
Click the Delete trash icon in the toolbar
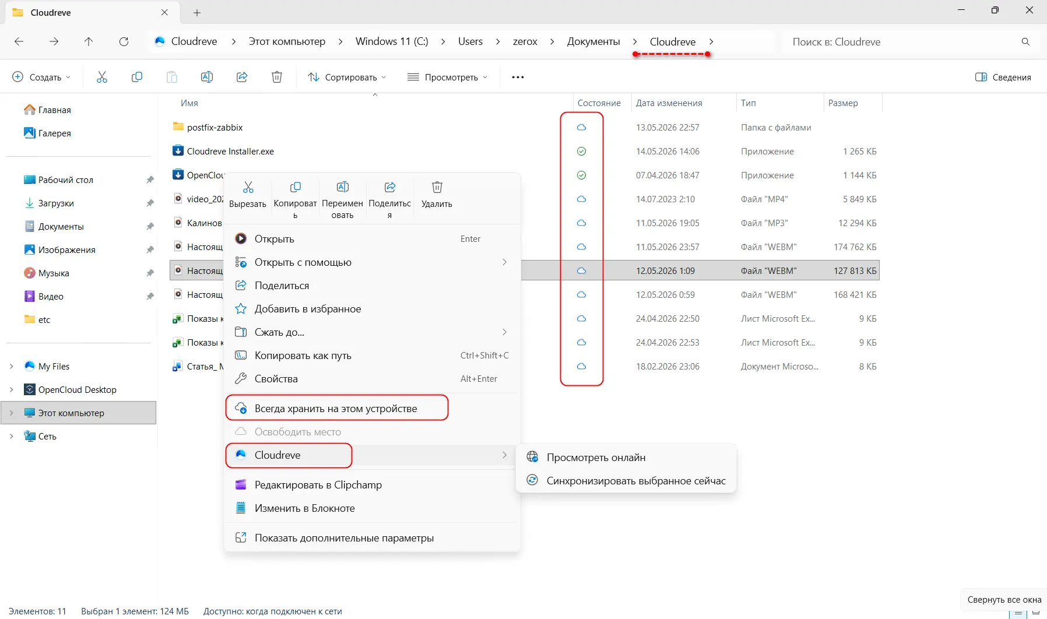click(x=277, y=77)
